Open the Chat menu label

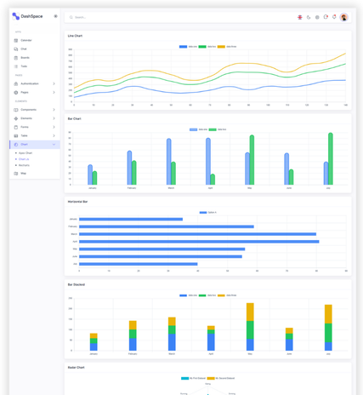click(x=24, y=49)
